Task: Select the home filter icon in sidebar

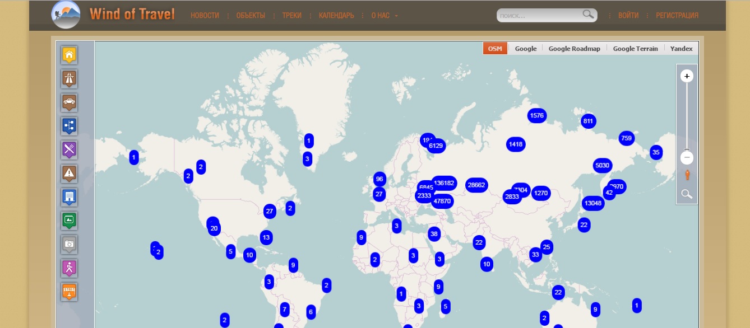Action: [69, 54]
